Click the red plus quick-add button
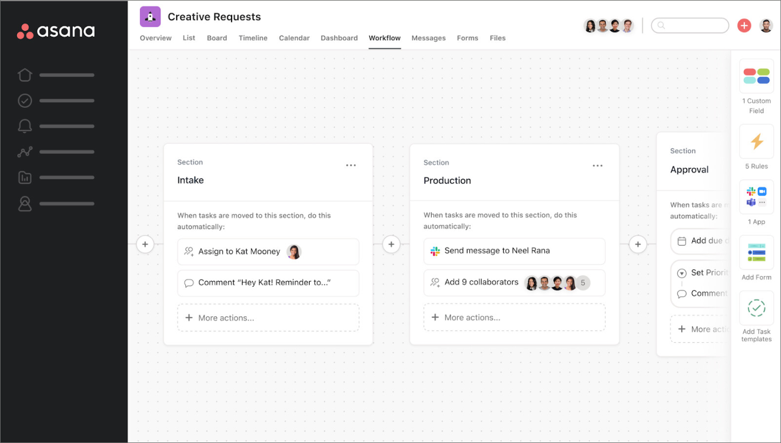 pyautogui.click(x=744, y=25)
